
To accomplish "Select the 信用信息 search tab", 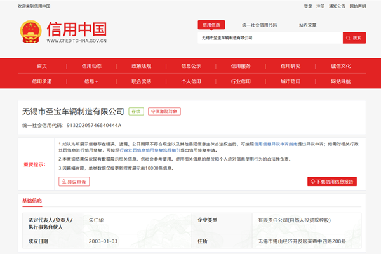I will click(x=211, y=25).
